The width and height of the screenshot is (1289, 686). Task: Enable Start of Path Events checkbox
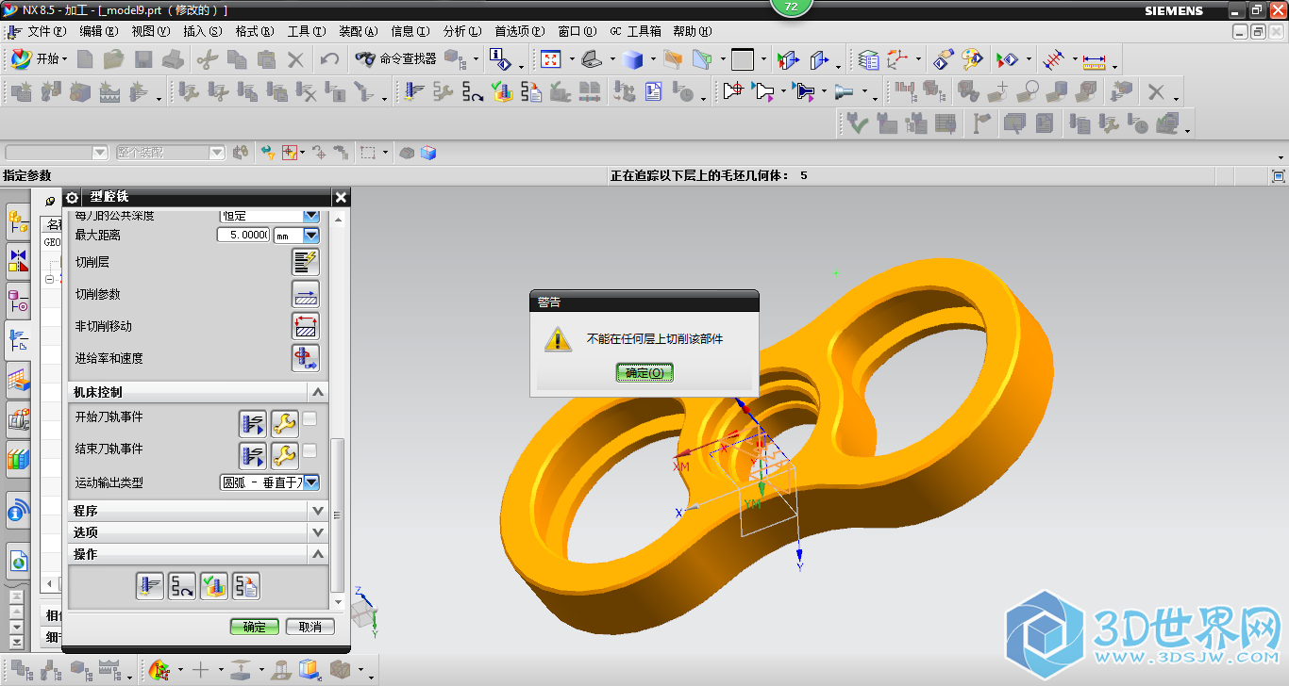310,419
